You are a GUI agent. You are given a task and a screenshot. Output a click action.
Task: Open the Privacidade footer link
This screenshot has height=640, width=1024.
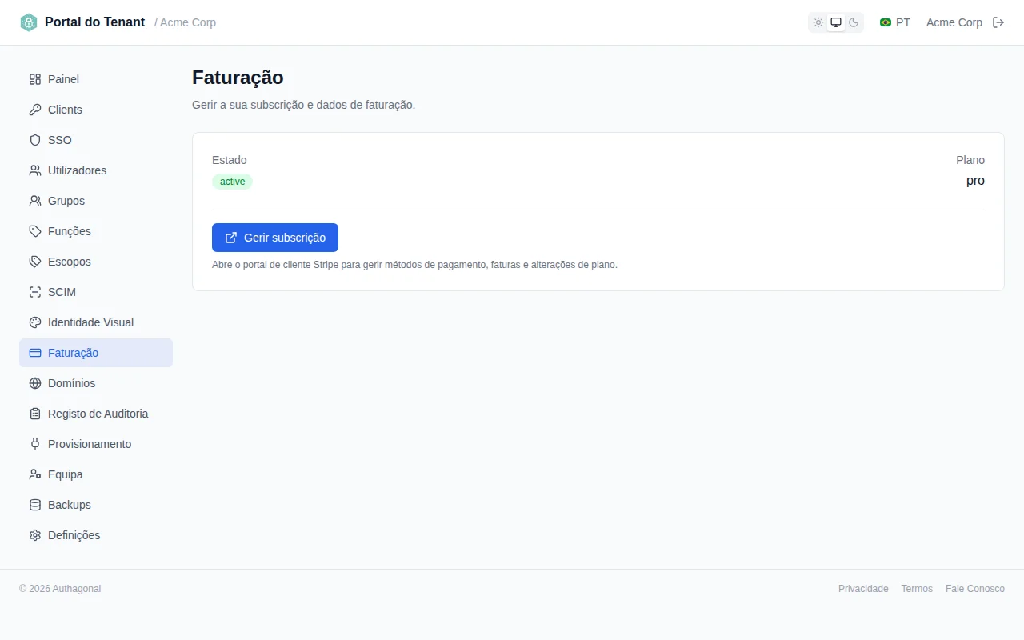(863, 589)
